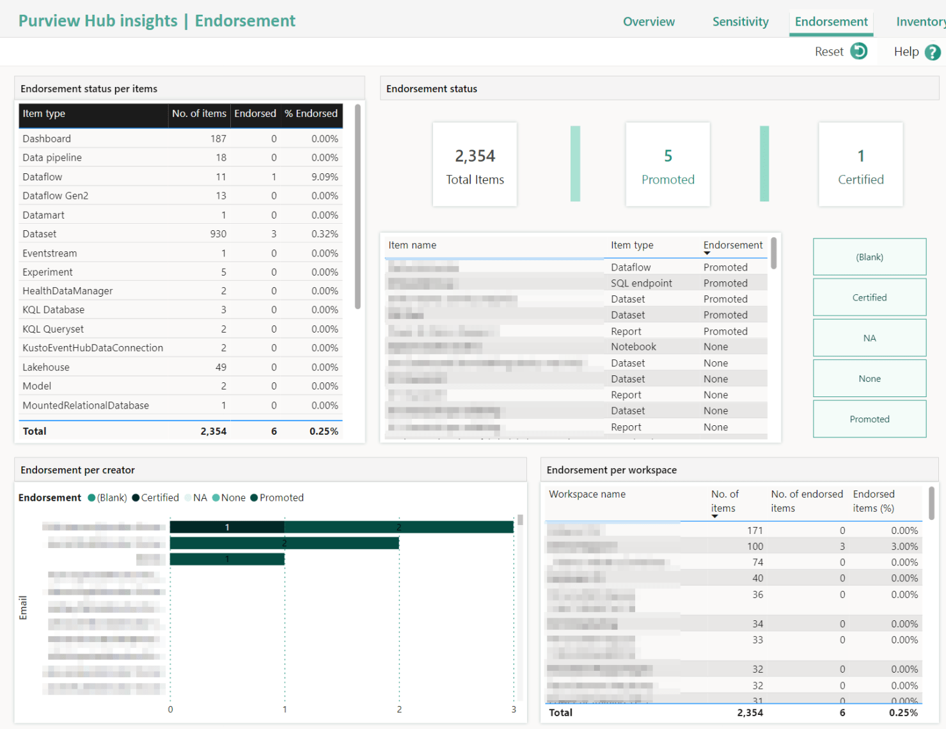The height and width of the screenshot is (729, 946).
Task: Switch to the Inventory tab
Action: [921, 21]
